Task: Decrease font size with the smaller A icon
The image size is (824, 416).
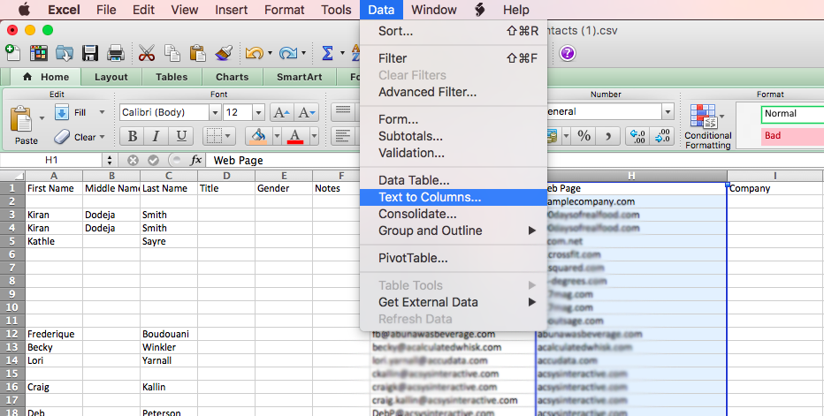Action: (x=307, y=112)
